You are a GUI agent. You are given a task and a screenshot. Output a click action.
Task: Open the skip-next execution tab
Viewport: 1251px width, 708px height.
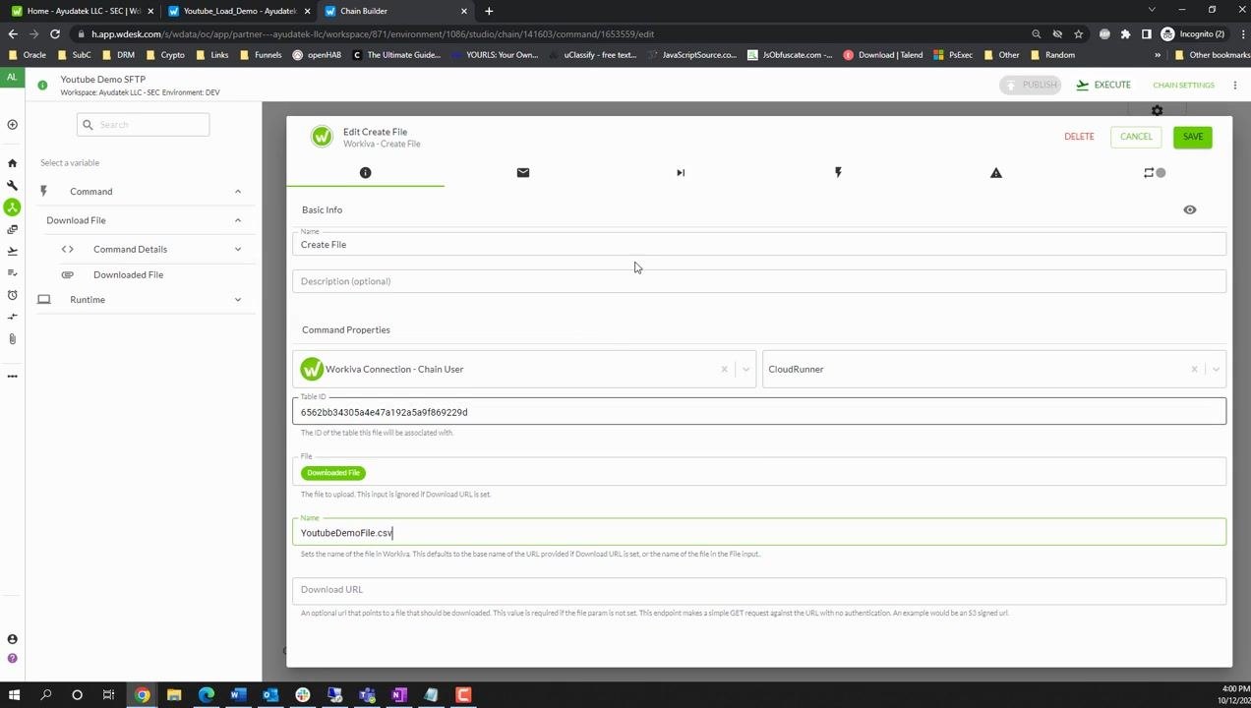click(681, 173)
